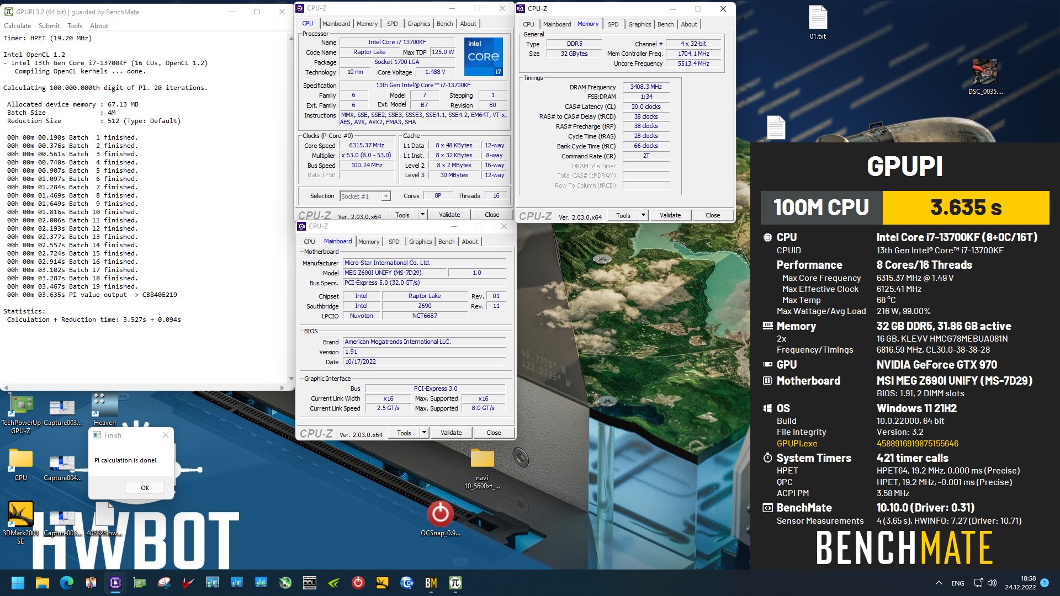1060x596 pixels.
Task: Open the 3DMark2001 taskbar icon
Action: tap(383, 583)
